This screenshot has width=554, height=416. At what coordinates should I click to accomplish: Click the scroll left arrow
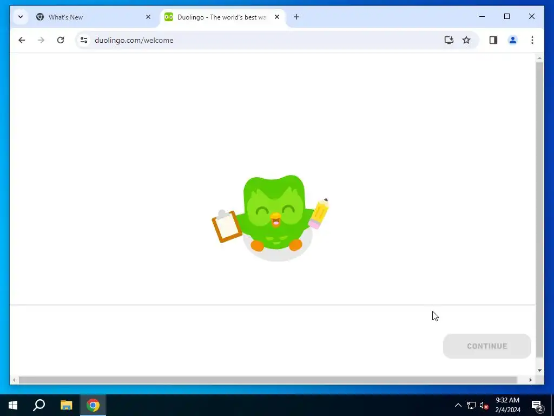click(x=14, y=380)
